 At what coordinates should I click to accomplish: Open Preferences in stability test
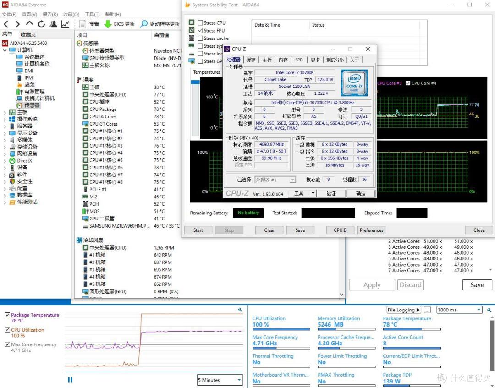click(x=371, y=230)
